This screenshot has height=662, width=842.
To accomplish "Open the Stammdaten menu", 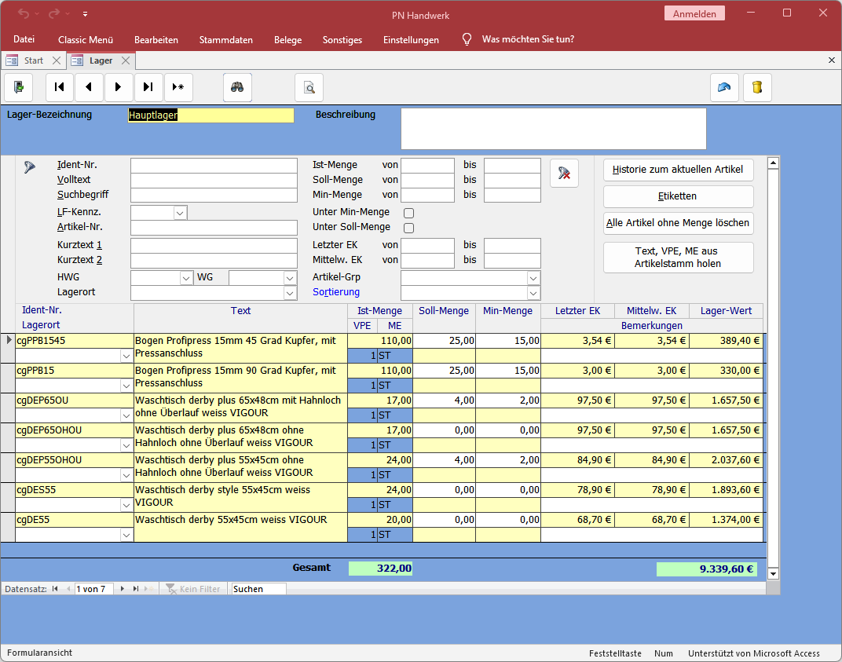I will click(x=225, y=39).
